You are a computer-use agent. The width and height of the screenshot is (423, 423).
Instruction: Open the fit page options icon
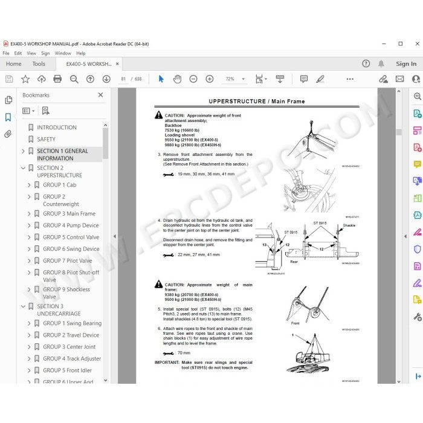click(x=261, y=79)
